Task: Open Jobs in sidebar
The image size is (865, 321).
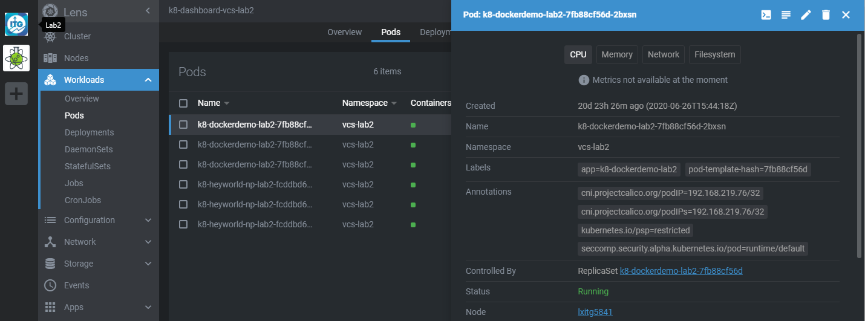Action: (74, 183)
